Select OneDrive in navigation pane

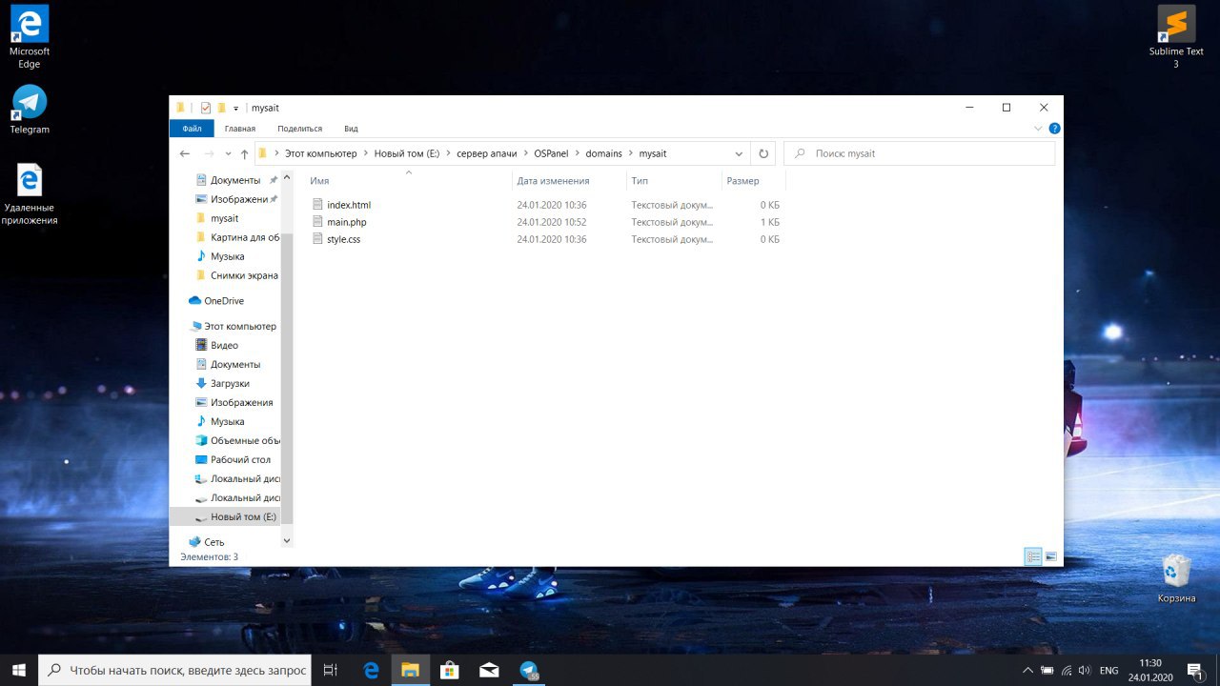(x=224, y=300)
